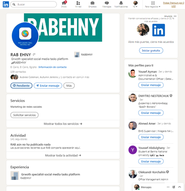Click Mensajes bar profile avatar
The height and width of the screenshot is (191, 185).
pos(136,187)
